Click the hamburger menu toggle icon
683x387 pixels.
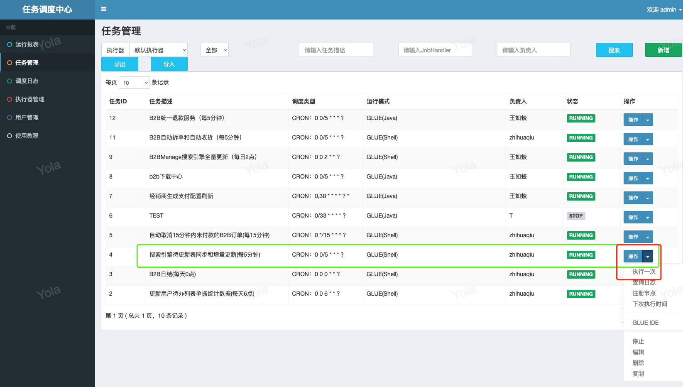(104, 9)
